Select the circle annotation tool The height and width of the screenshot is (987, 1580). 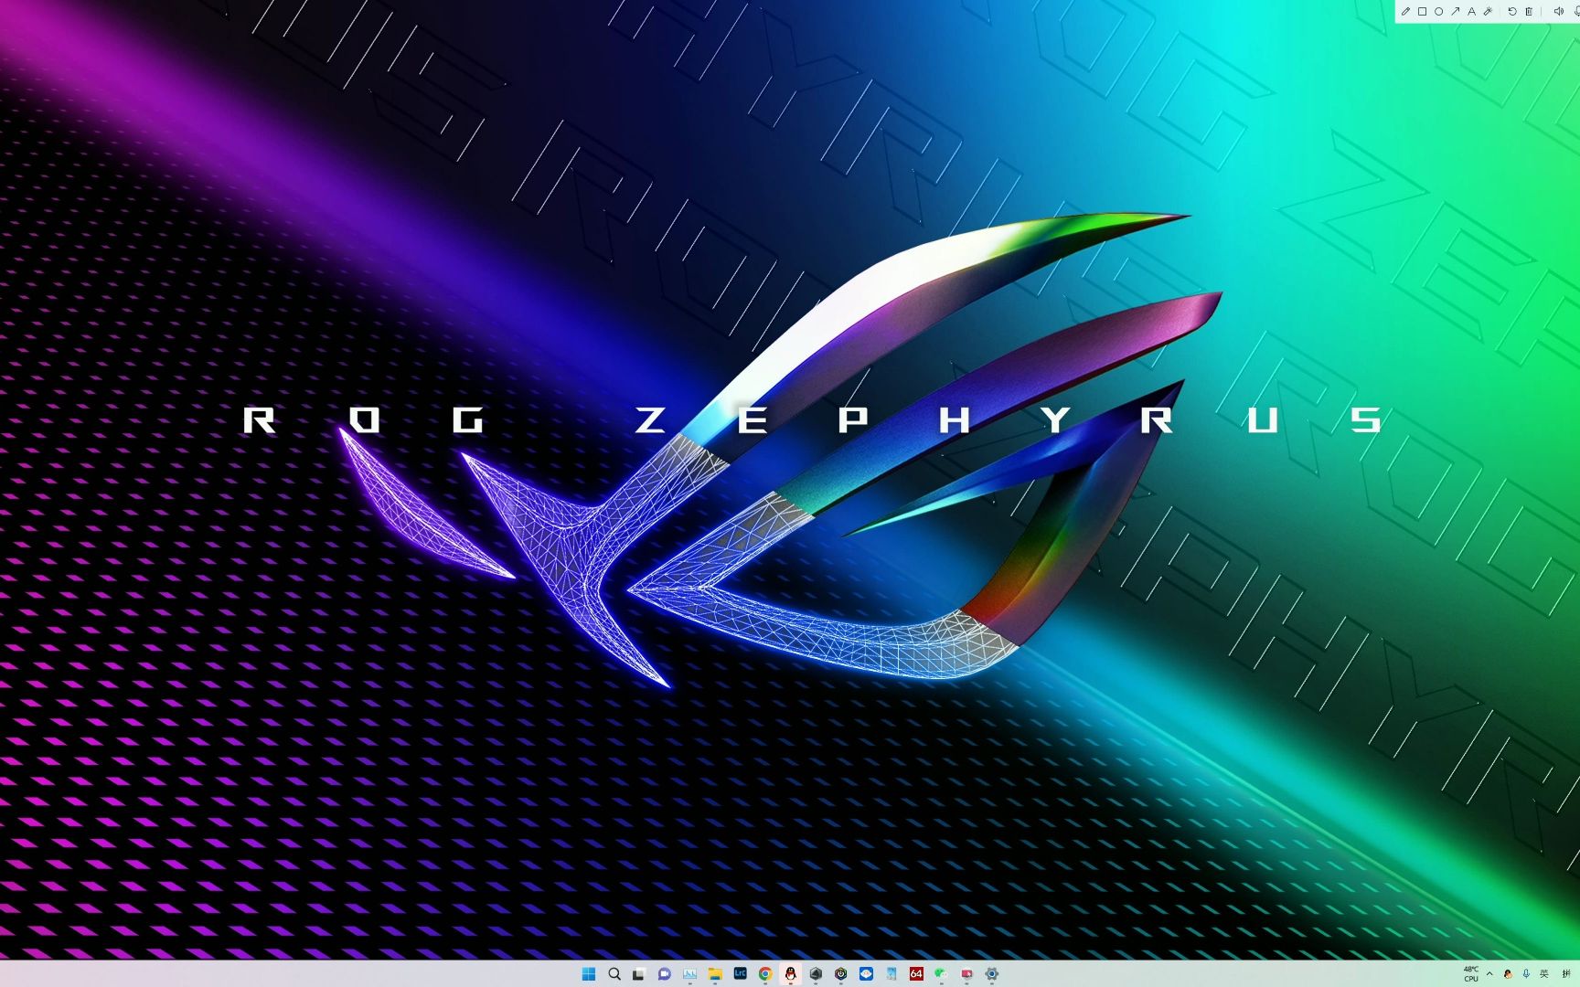(1438, 12)
